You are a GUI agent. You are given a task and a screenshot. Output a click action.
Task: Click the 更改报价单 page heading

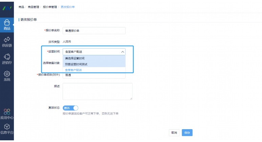[28, 20]
